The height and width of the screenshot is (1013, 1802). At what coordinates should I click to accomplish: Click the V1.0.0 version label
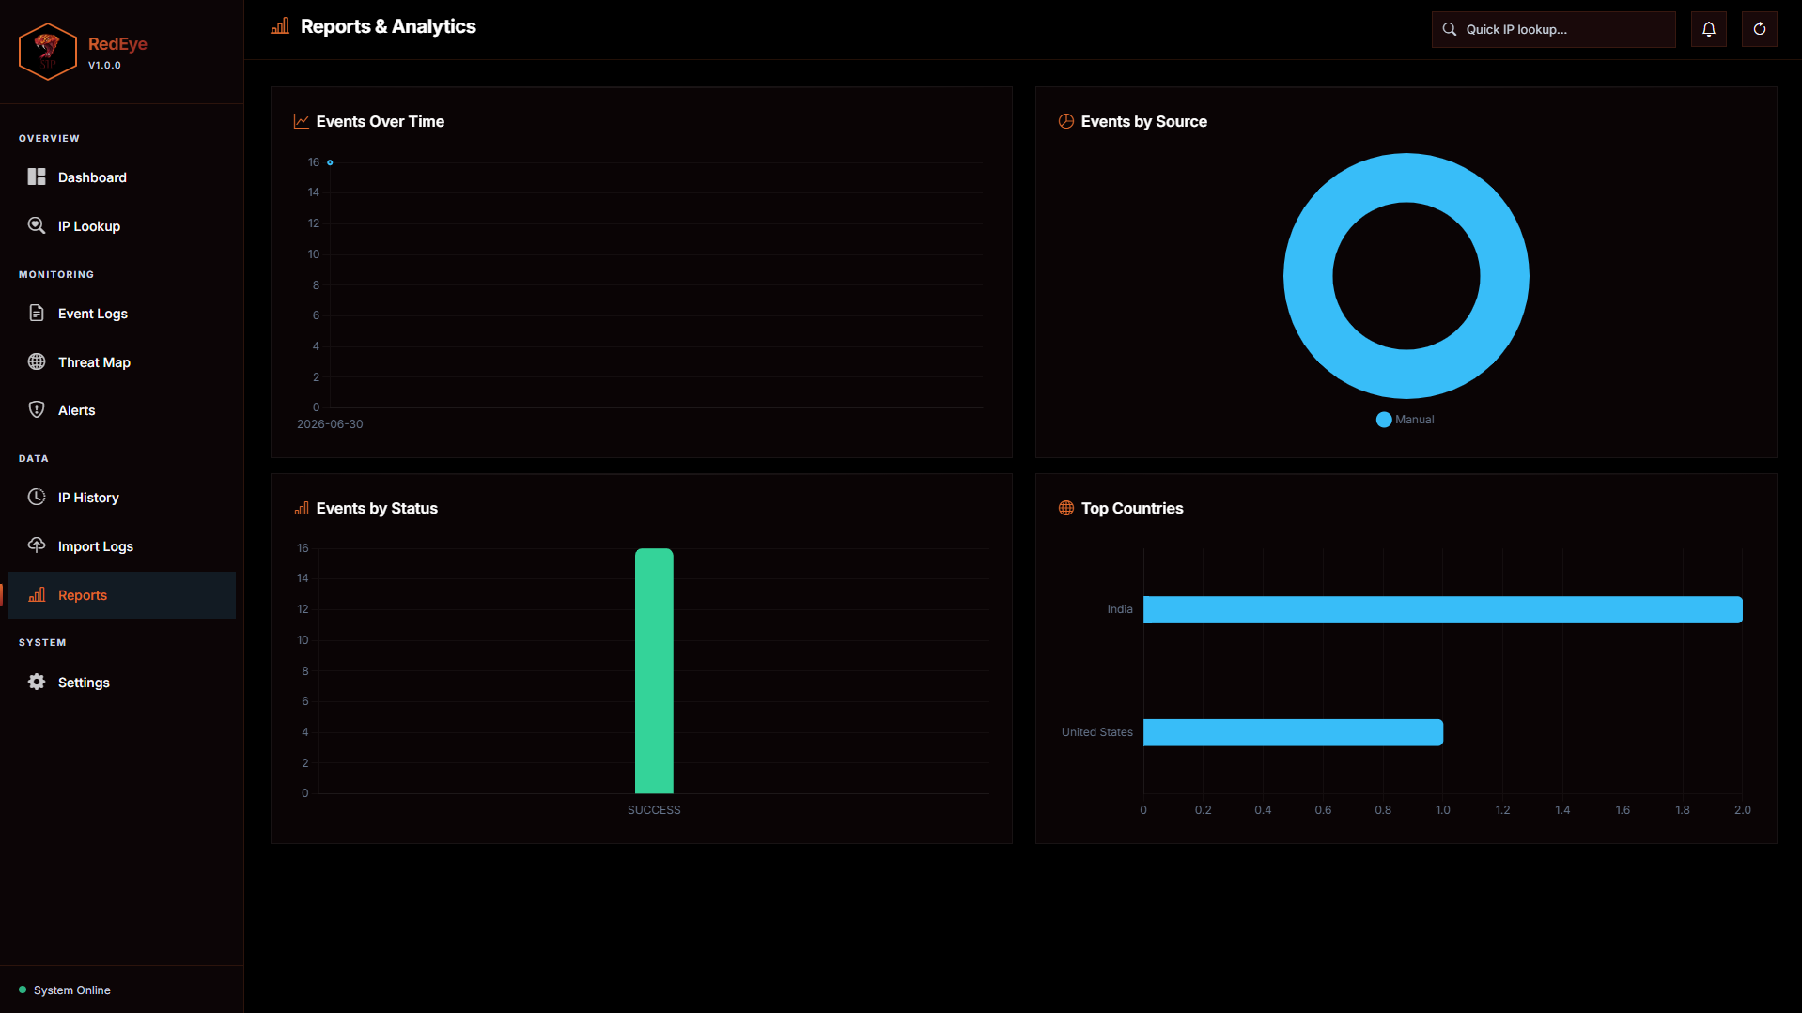[x=104, y=66]
